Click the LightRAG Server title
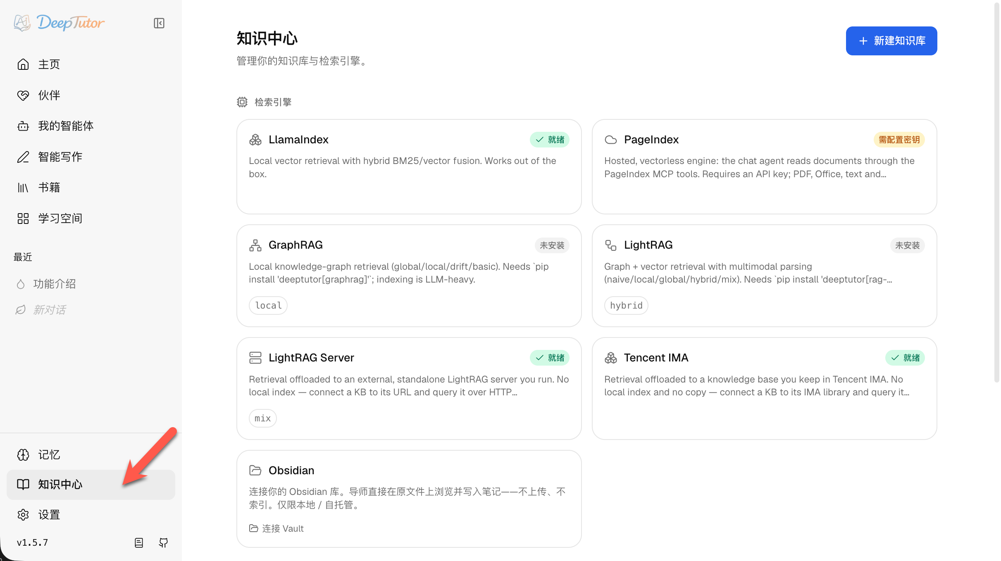1001x561 pixels. pos(311,358)
